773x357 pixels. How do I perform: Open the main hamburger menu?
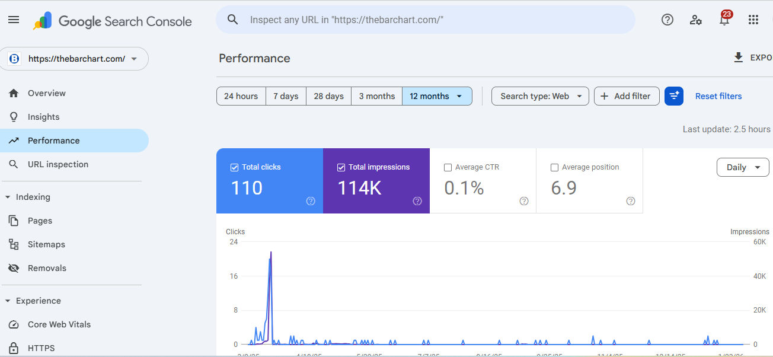pyautogui.click(x=14, y=20)
